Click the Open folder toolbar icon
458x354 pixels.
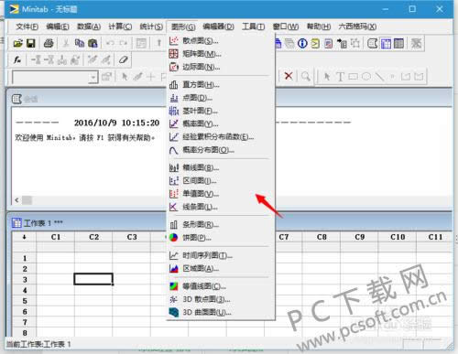pos(18,43)
